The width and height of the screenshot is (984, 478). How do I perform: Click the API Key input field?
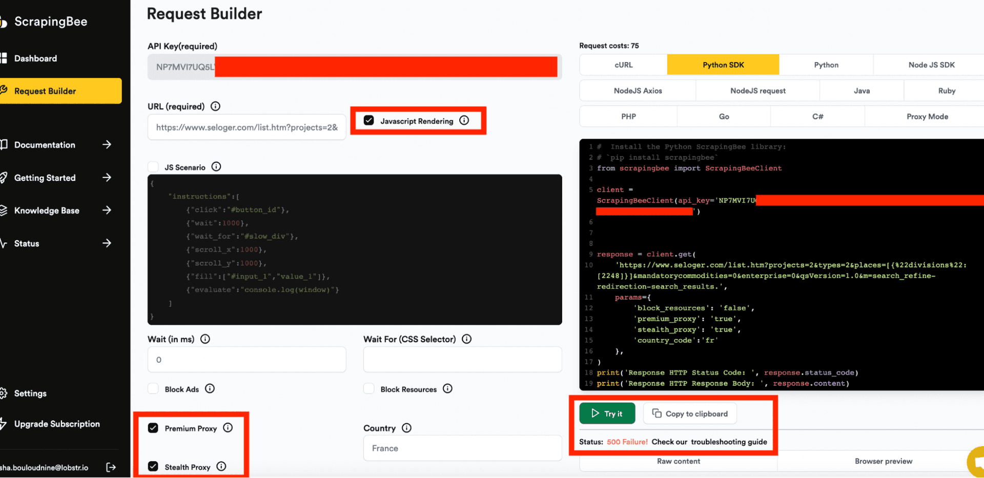coord(355,67)
